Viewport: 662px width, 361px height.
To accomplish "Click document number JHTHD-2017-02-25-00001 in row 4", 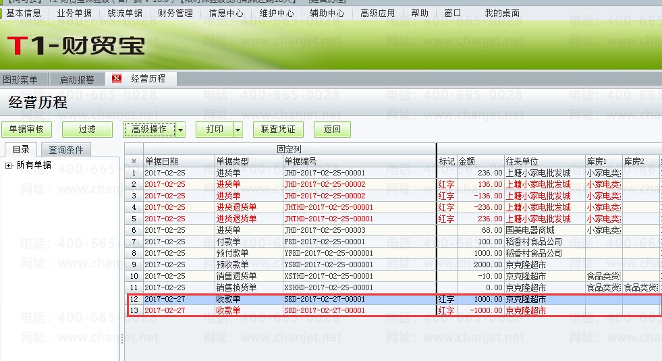I will coord(329,207).
